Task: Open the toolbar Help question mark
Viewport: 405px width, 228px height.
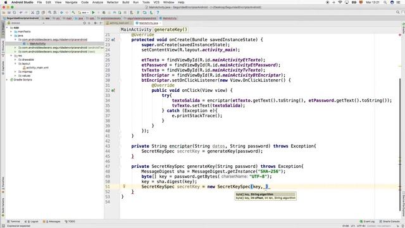Action: pyautogui.click(x=158, y=13)
